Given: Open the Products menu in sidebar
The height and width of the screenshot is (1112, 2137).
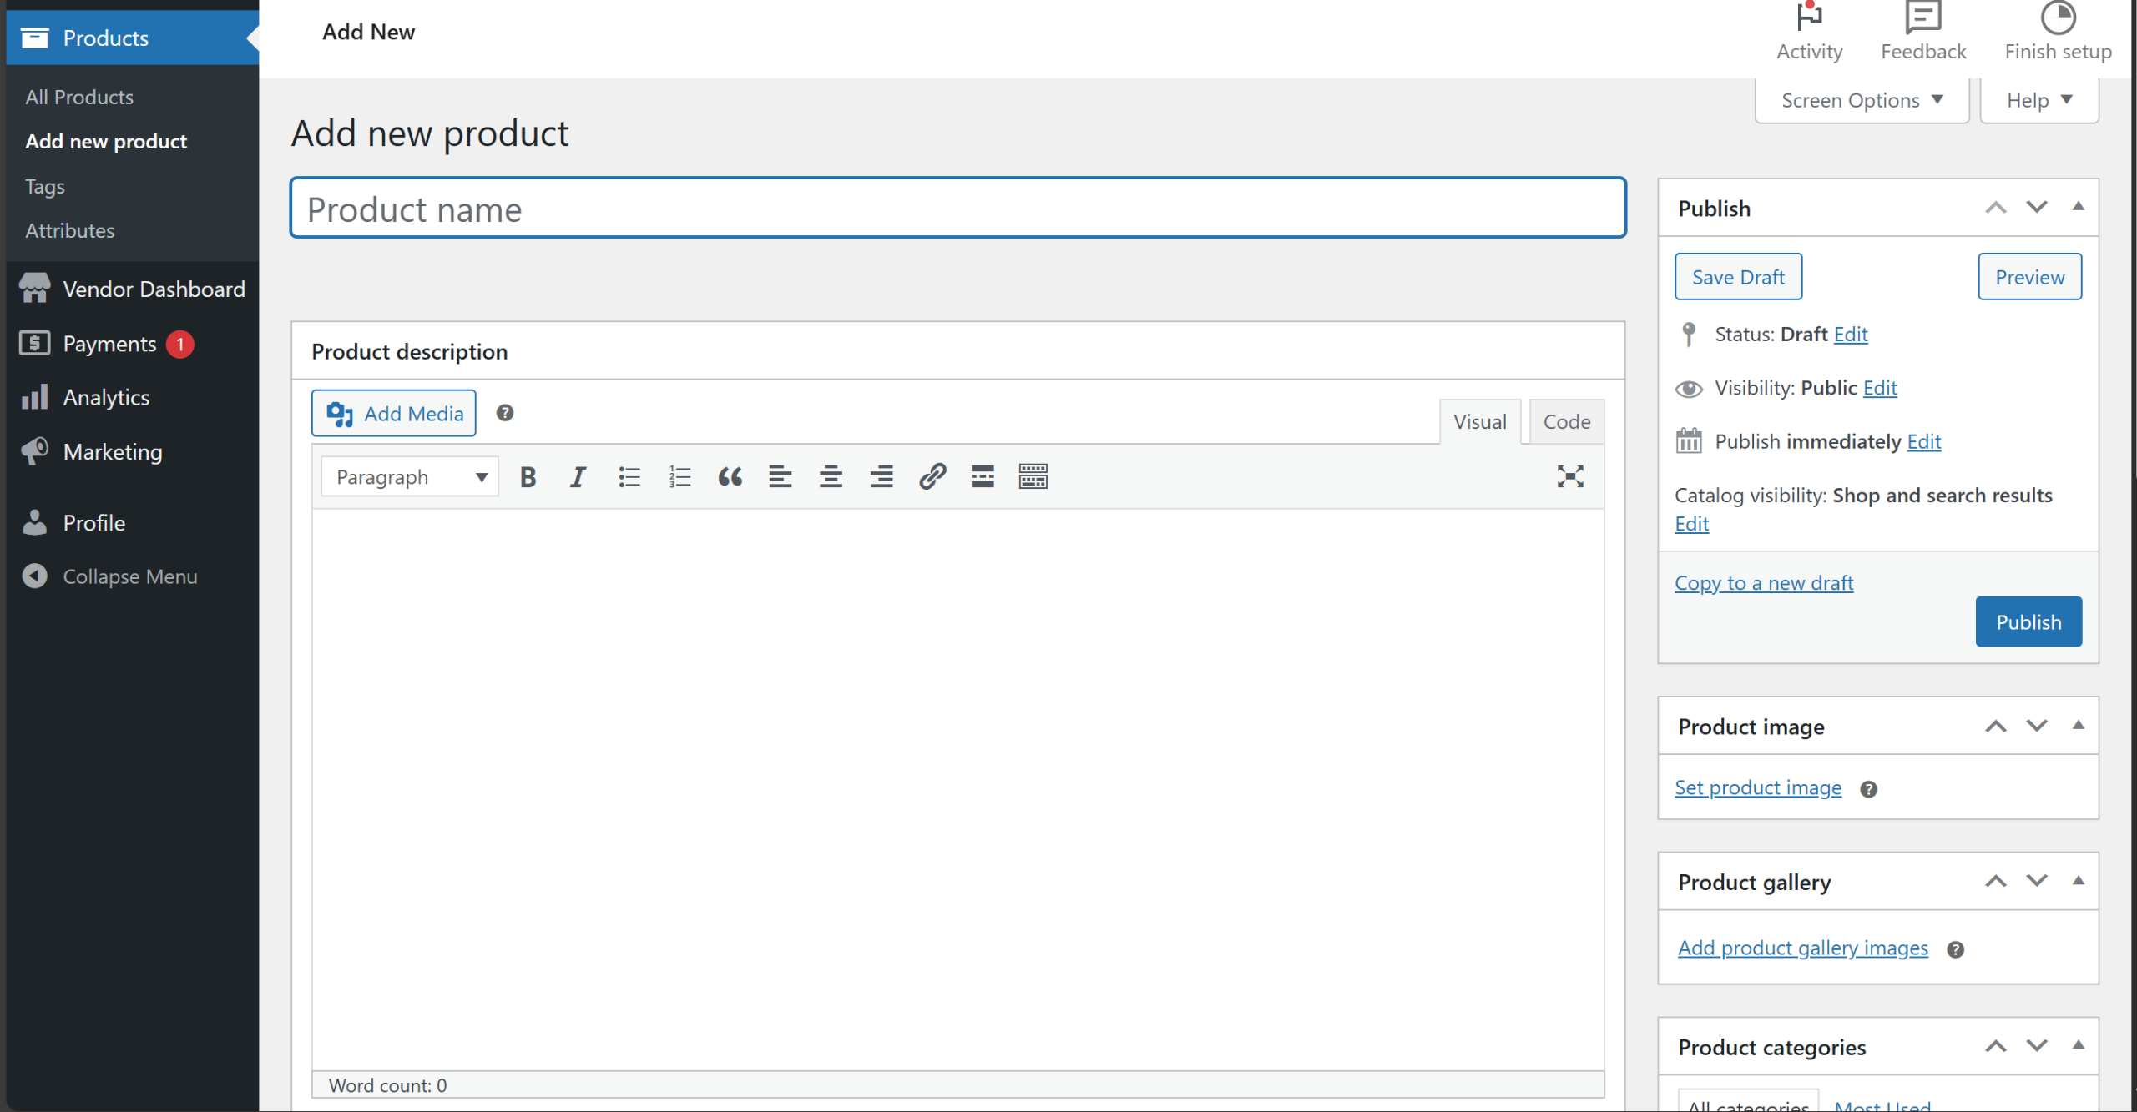Looking at the screenshot, I should 134,38.
